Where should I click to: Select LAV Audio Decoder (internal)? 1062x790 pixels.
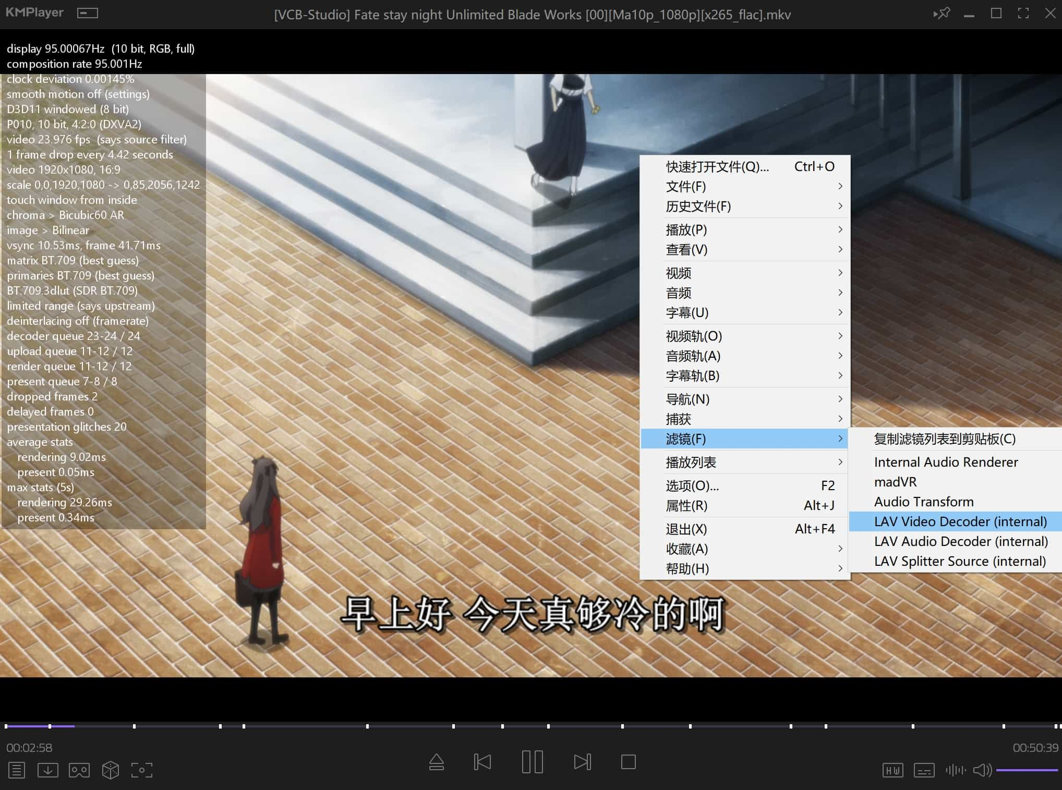click(x=956, y=541)
